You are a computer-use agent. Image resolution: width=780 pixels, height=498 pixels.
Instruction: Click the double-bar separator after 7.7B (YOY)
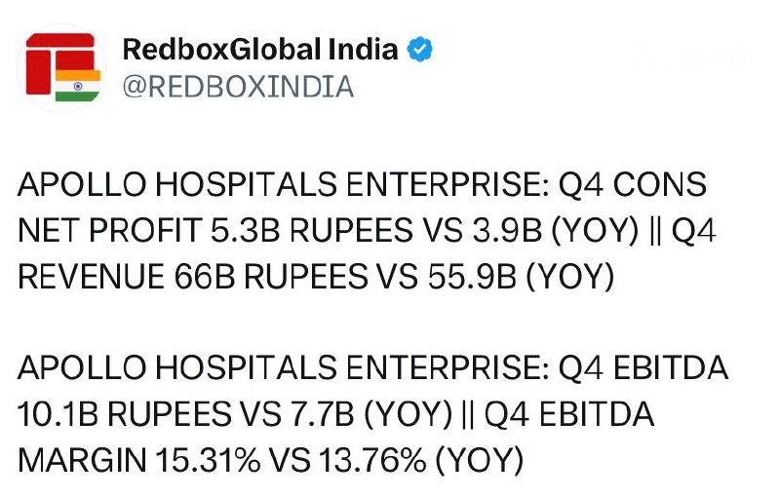[468, 414]
